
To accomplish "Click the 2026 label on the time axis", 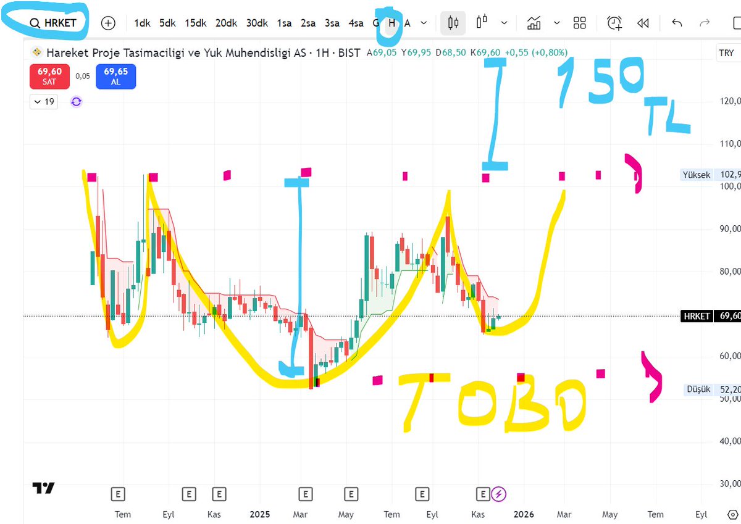I will [524, 514].
